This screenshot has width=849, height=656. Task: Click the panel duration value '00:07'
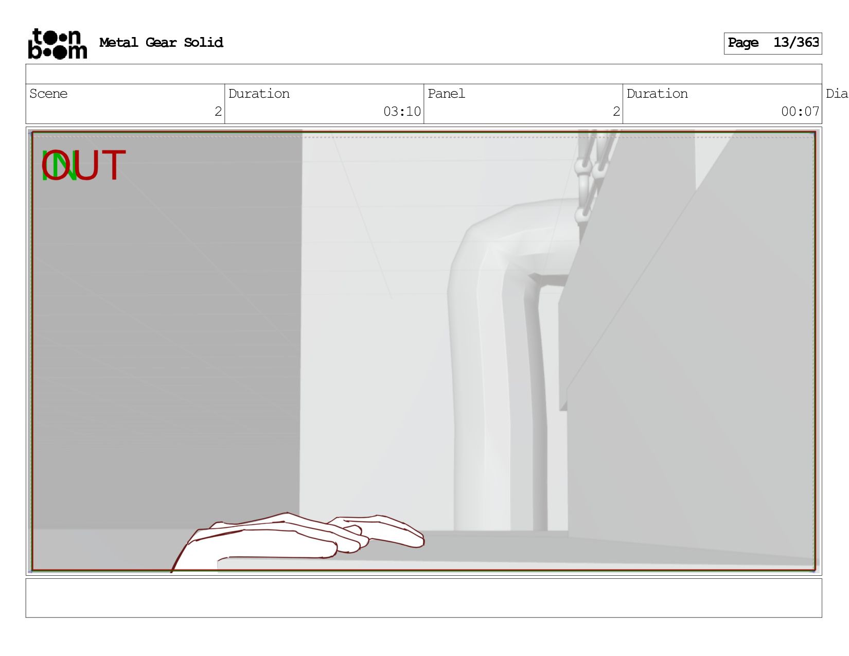pyautogui.click(x=800, y=111)
